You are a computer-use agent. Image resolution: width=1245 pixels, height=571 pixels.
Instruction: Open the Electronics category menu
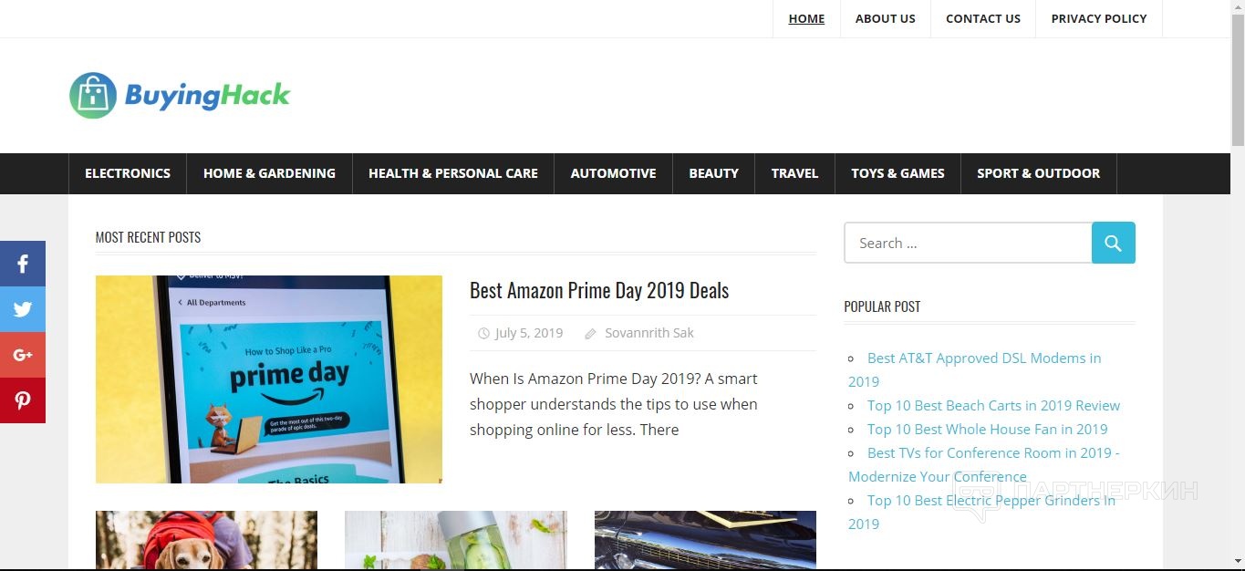[128, 173]
